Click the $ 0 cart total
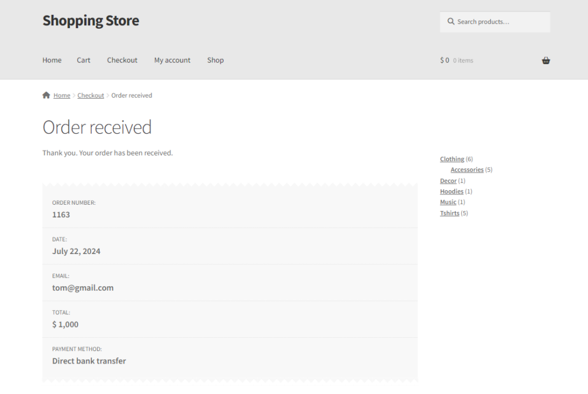 pos(444,60)
